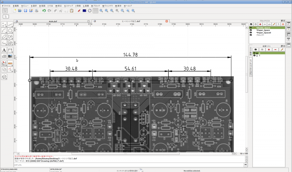Hide layer 1 using its eye icon
Image resolution: width=292 pixels, height=172 pixels.
tap(254, 56)
